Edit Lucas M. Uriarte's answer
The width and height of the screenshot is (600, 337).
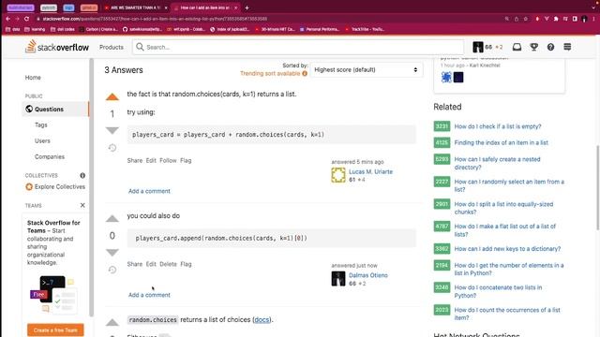pos(151,160)
